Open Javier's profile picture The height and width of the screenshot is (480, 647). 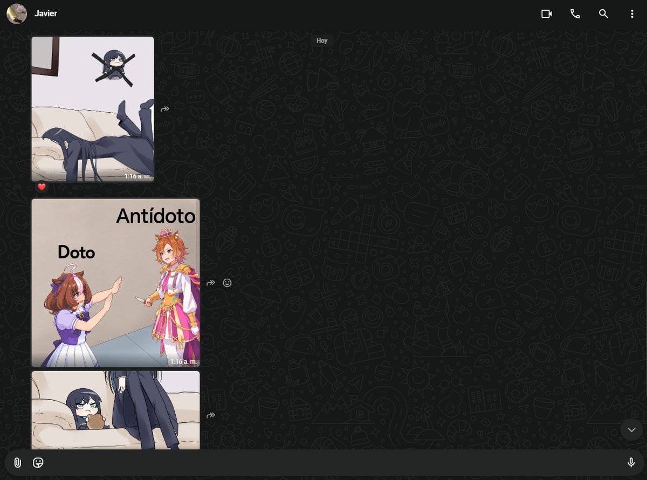pyautogui.click(x=17, y=13)
